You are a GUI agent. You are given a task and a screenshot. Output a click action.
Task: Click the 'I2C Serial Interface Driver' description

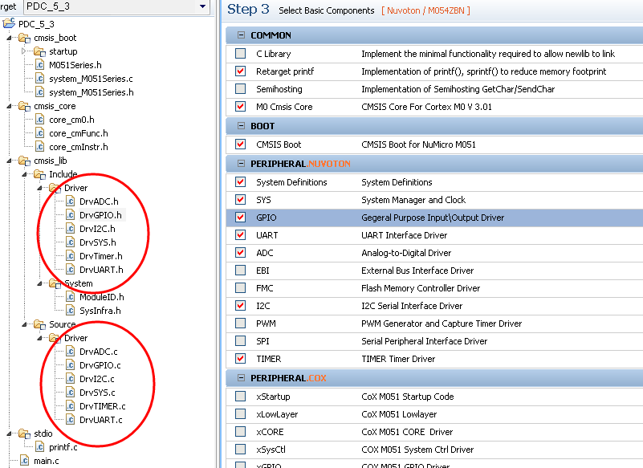[412, 306]
